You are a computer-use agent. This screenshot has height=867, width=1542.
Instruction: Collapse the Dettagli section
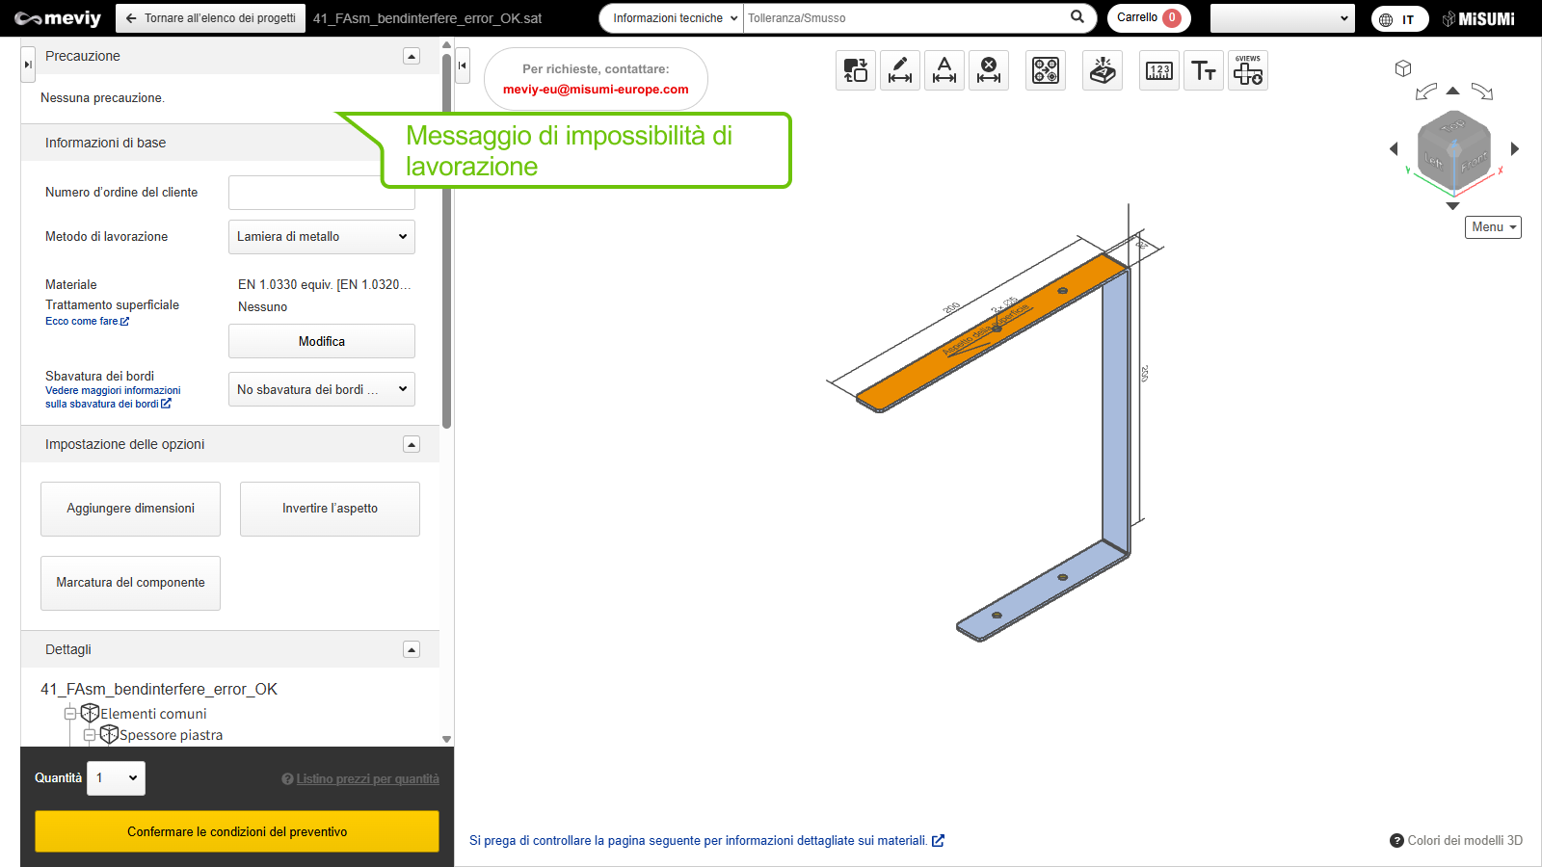(x=412, y=649)
